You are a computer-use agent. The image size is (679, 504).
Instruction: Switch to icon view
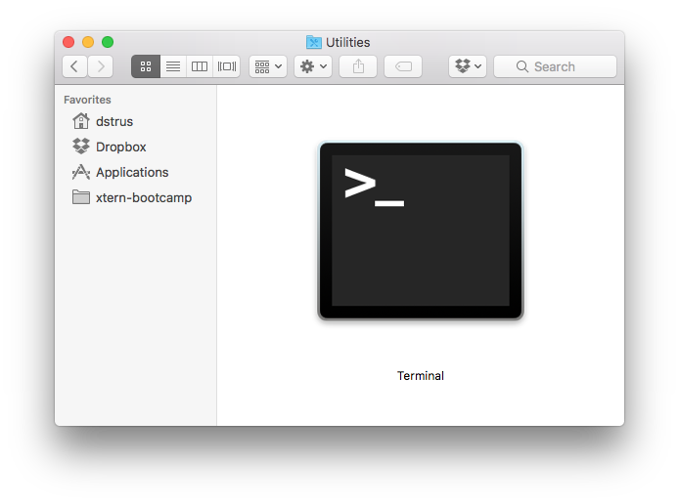[146, 66]
